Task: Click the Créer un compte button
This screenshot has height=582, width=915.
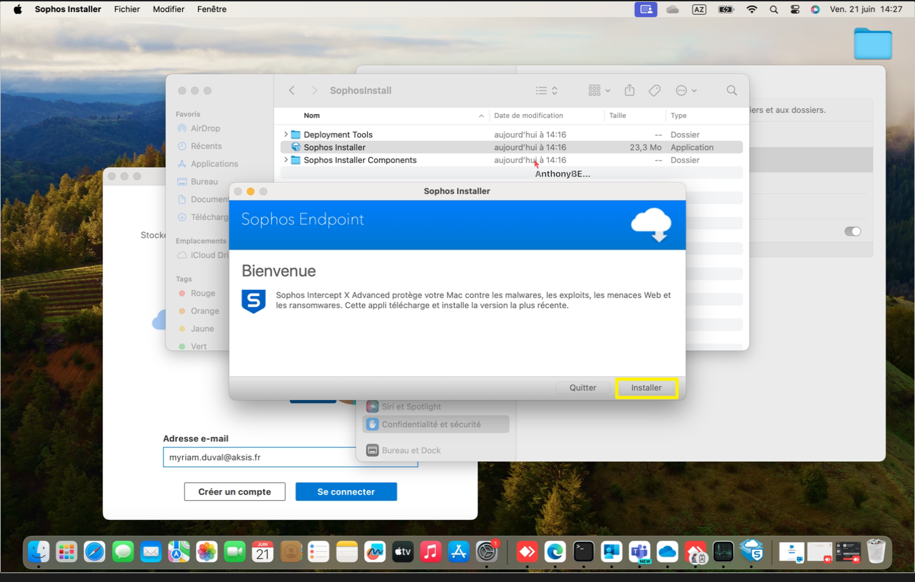Action: [235, 491]
